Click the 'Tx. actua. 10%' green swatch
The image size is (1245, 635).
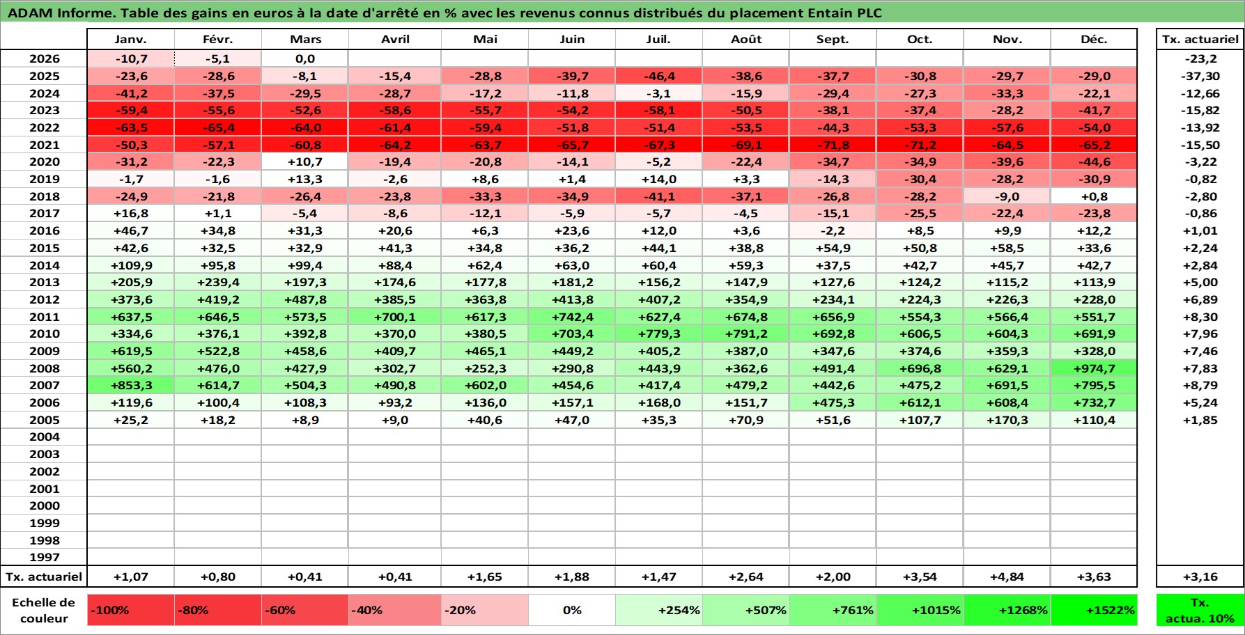tap(1200, 610)
